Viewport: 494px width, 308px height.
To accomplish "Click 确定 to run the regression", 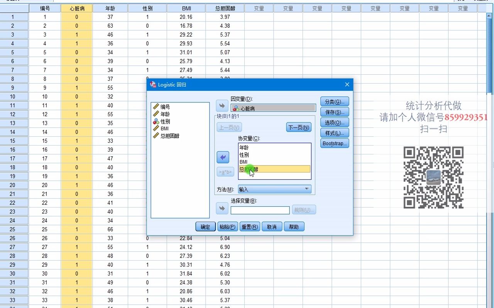I will 205,227.
